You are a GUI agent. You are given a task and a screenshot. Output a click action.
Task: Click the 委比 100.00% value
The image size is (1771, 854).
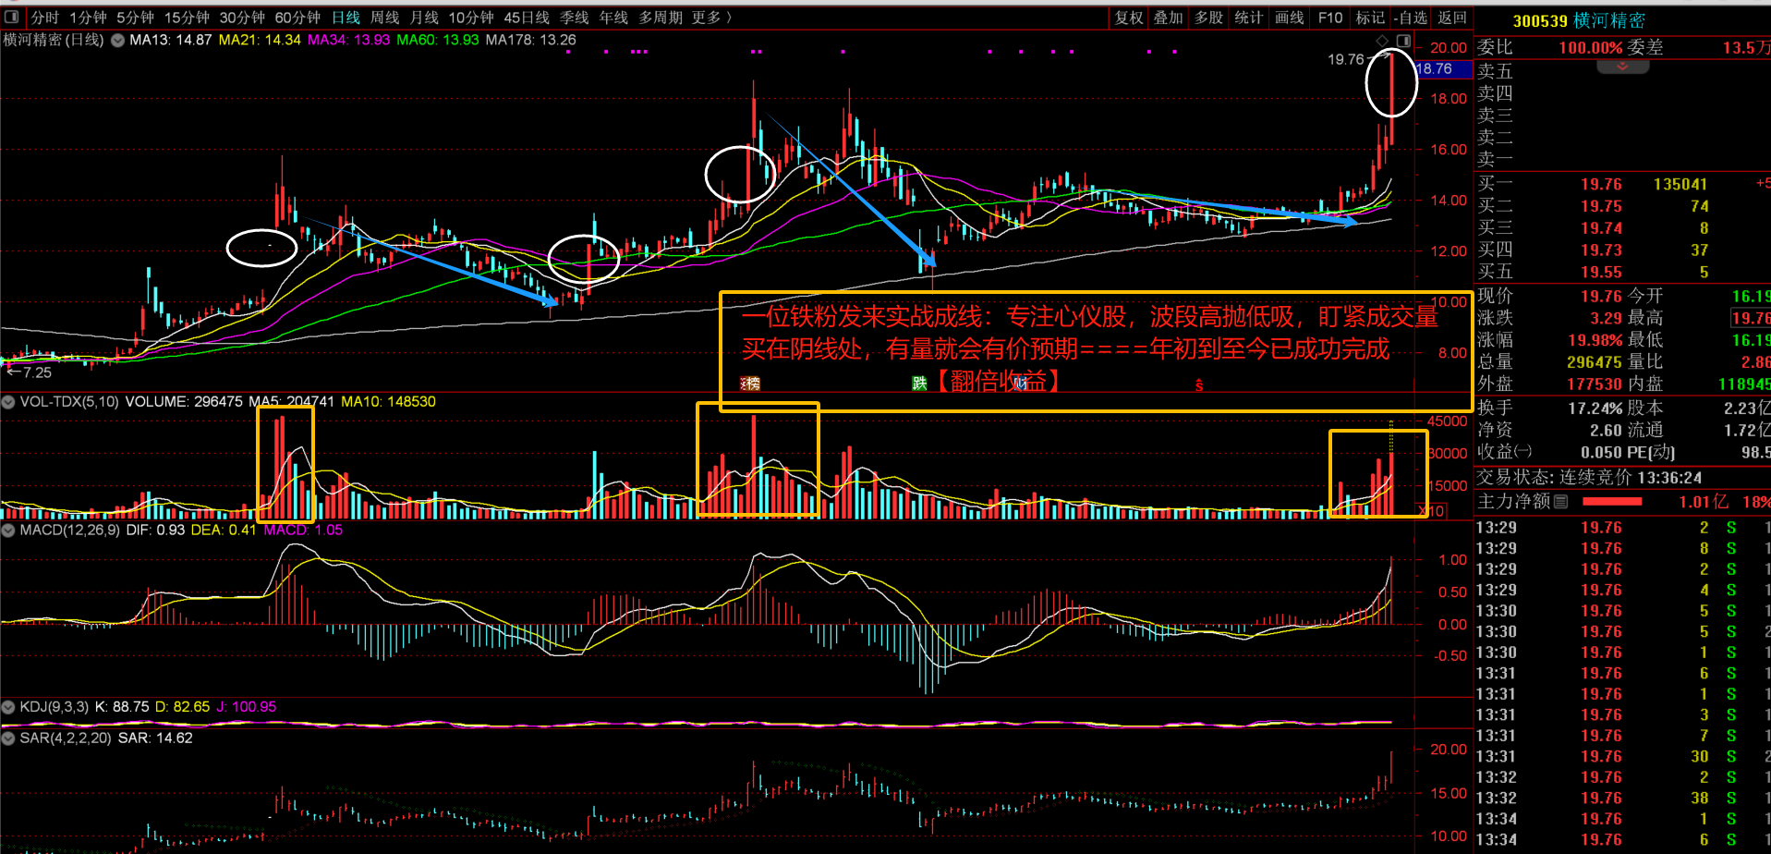(1591, 47)
